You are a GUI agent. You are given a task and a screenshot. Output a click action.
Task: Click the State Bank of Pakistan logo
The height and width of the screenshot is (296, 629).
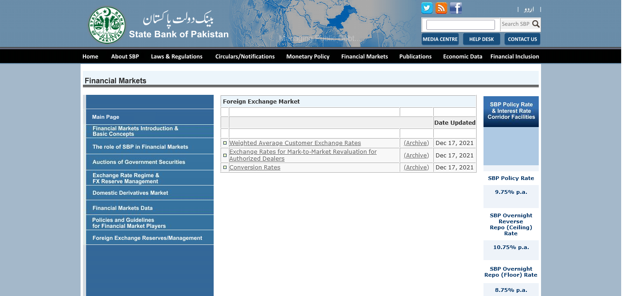(x=107, y=25)
